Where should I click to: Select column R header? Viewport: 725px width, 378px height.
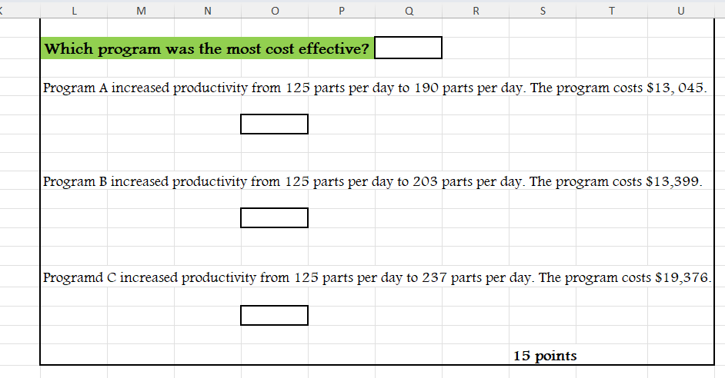click(x=476, y=11)
